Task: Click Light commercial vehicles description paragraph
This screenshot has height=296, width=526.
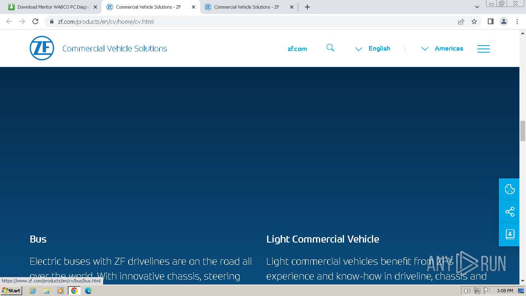Action: [x=376, y=269]
